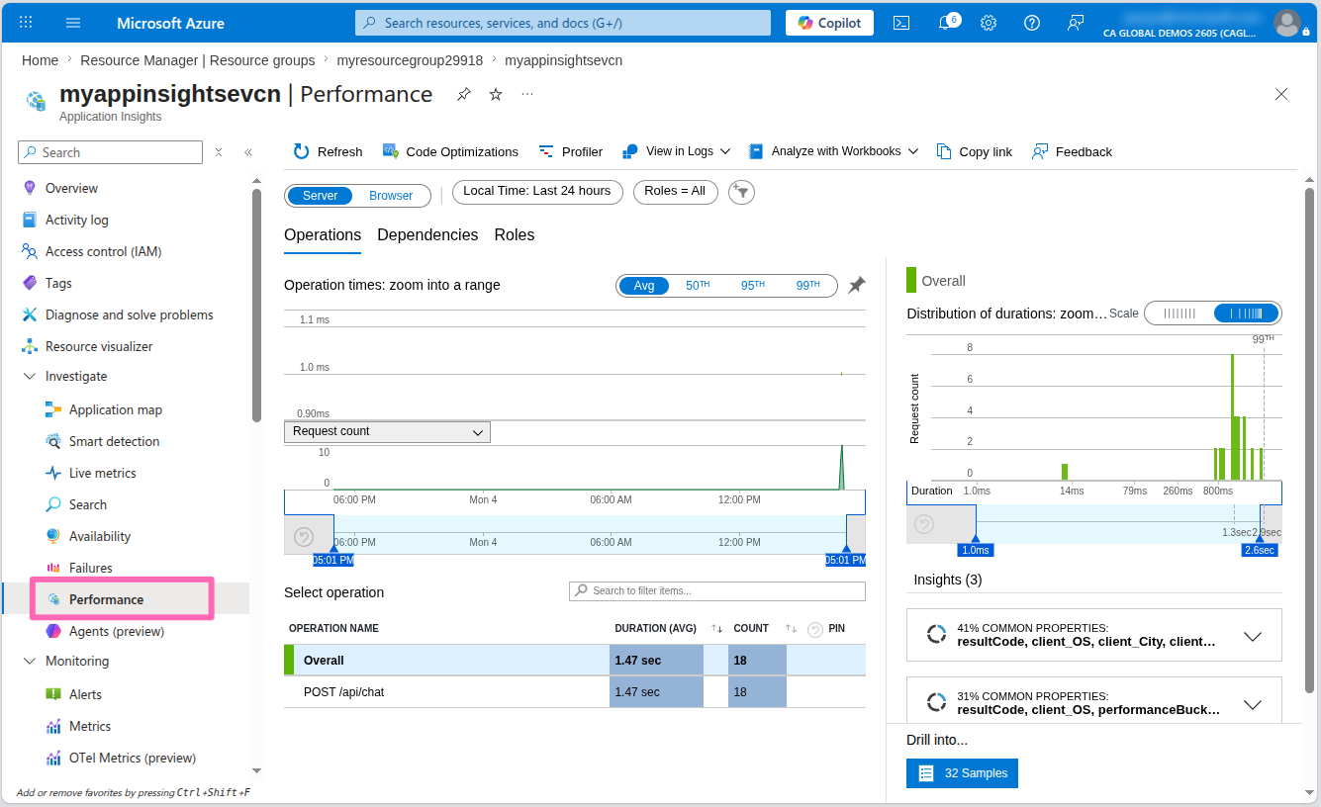Pin the Performance blade to dashboard

pos(463,94)
